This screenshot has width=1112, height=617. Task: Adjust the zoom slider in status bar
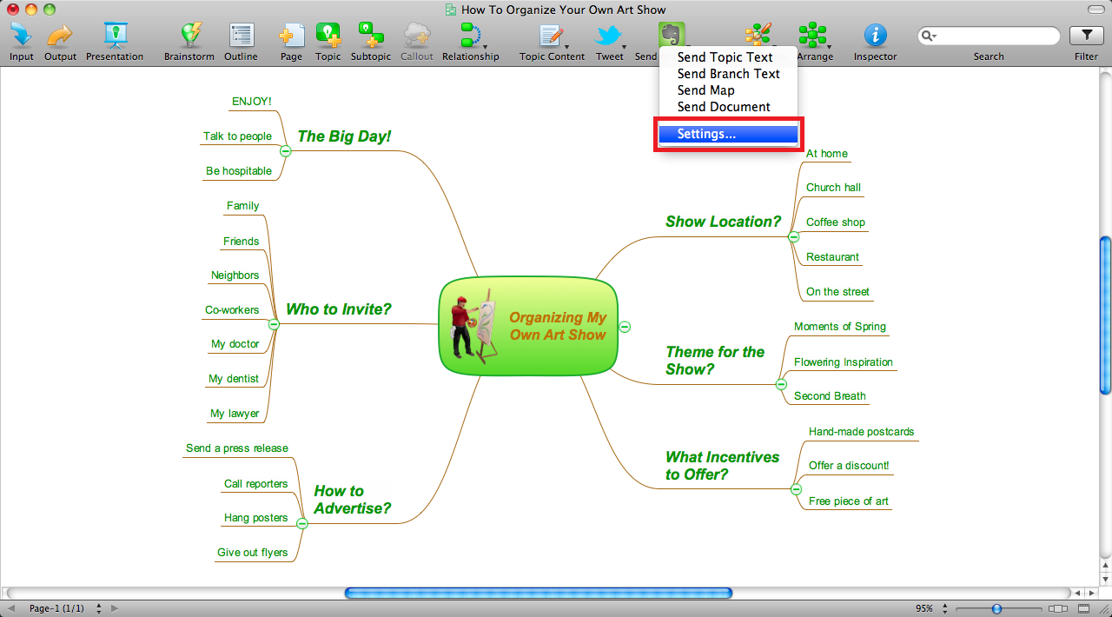click(997, 608)
